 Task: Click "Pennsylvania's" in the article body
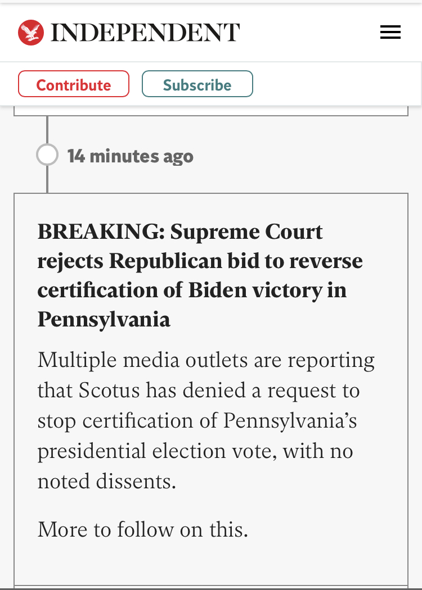pyautogui.click(x=290, y=421)
